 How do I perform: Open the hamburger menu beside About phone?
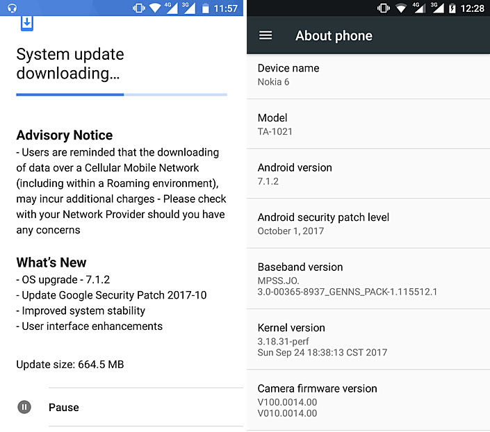click(266, 35)
